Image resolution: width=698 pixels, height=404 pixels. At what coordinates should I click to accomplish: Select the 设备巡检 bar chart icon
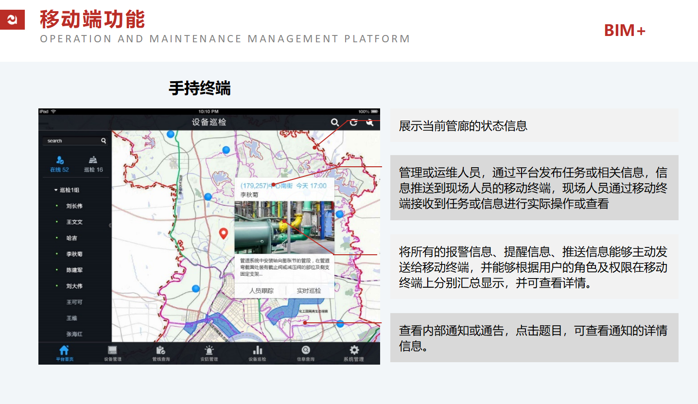click(x=257, y=352)
